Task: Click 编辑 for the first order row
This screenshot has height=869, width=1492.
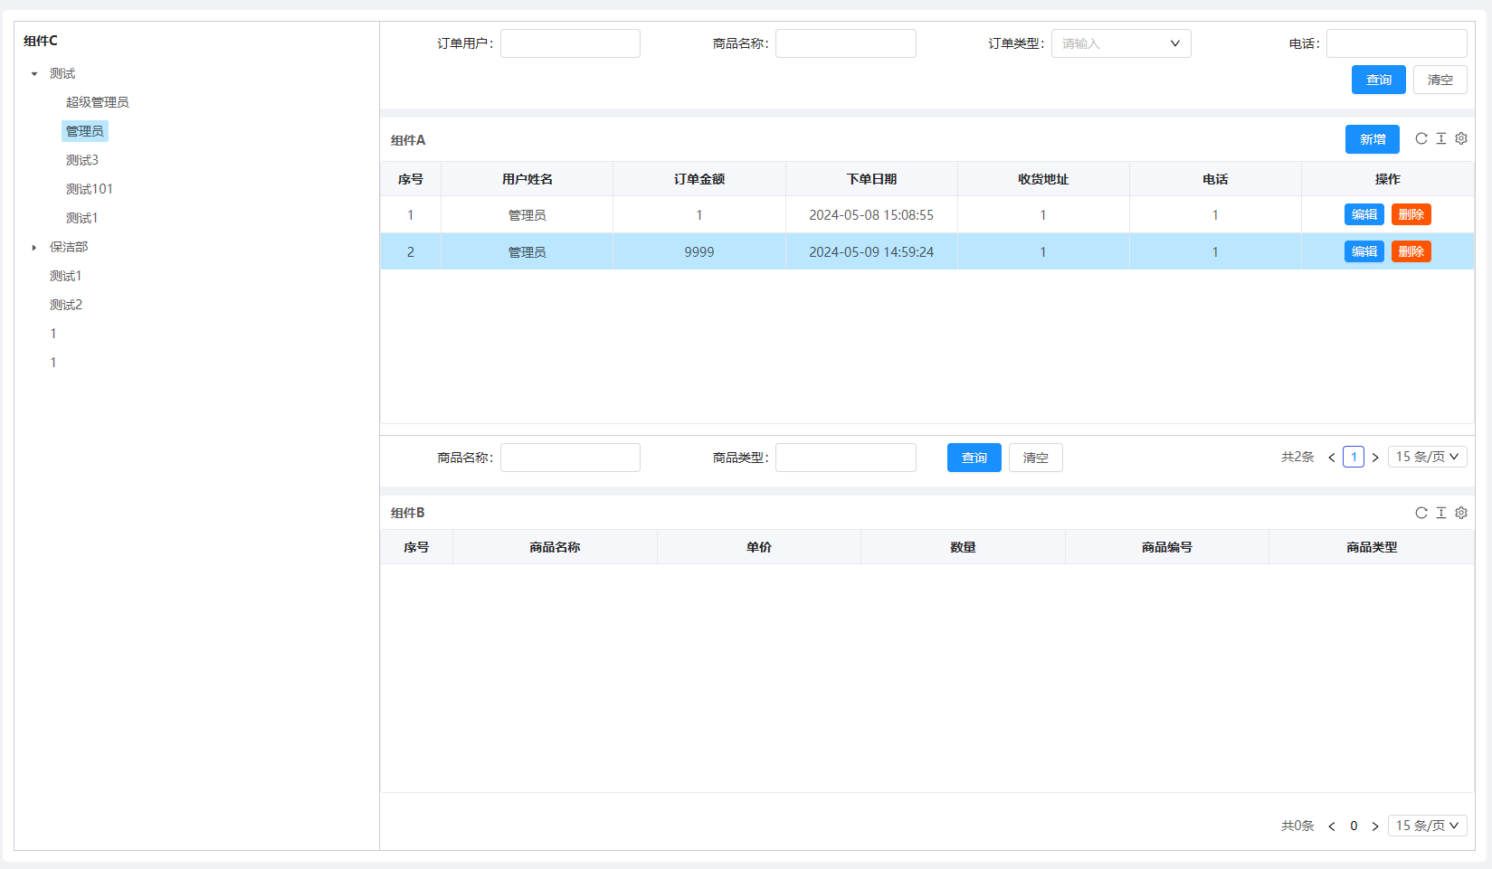Action: click(x=1364, y=214)
